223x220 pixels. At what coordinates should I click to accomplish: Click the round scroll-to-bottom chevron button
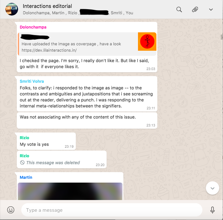click(212, 188)
